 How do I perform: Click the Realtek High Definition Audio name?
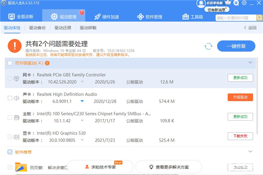67,94
